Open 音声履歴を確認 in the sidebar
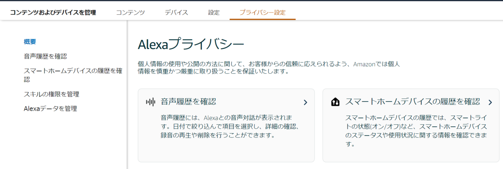The height and width of the screenshot is (169, 503). click(x=45, y=56)
